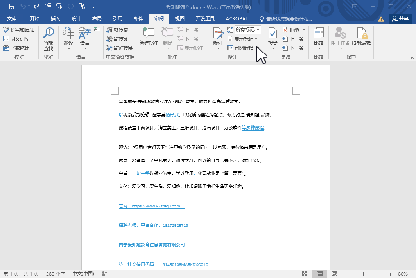The height and width of the screenshot is (278, 416).
Task: Click the Accept (接受) change icon
Action: tap(273, 33)
